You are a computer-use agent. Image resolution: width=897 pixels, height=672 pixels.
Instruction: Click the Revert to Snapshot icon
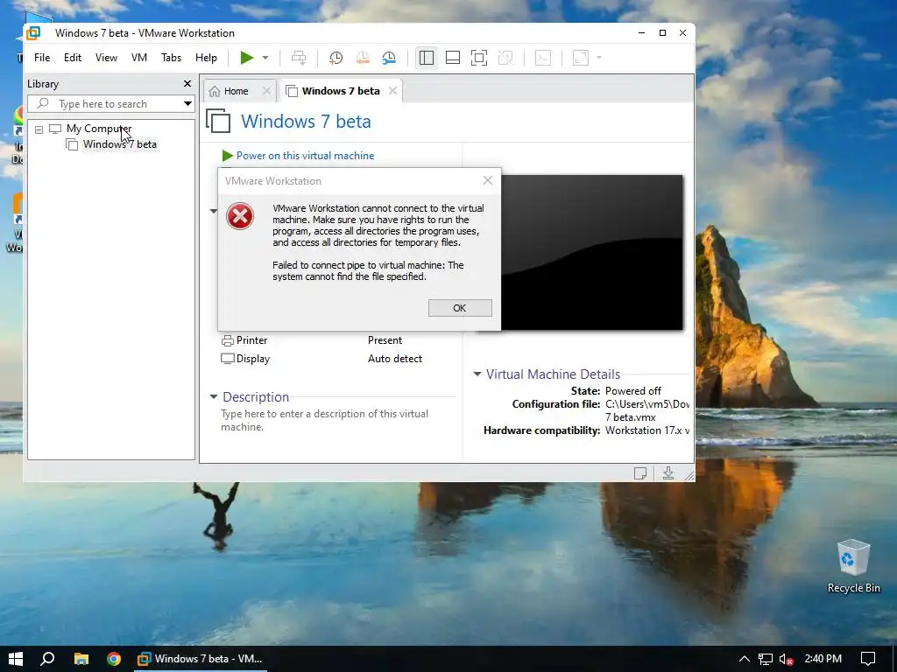(363, 58)
